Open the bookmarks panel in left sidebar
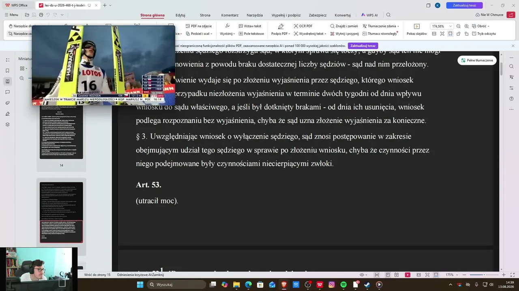The height and width of the screenshot is (291, 519). click(8, 71)
